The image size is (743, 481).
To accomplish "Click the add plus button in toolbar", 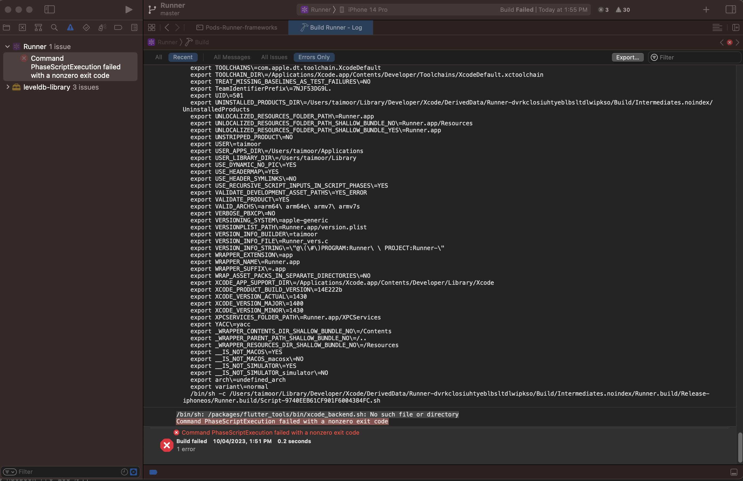I will 706,10.
